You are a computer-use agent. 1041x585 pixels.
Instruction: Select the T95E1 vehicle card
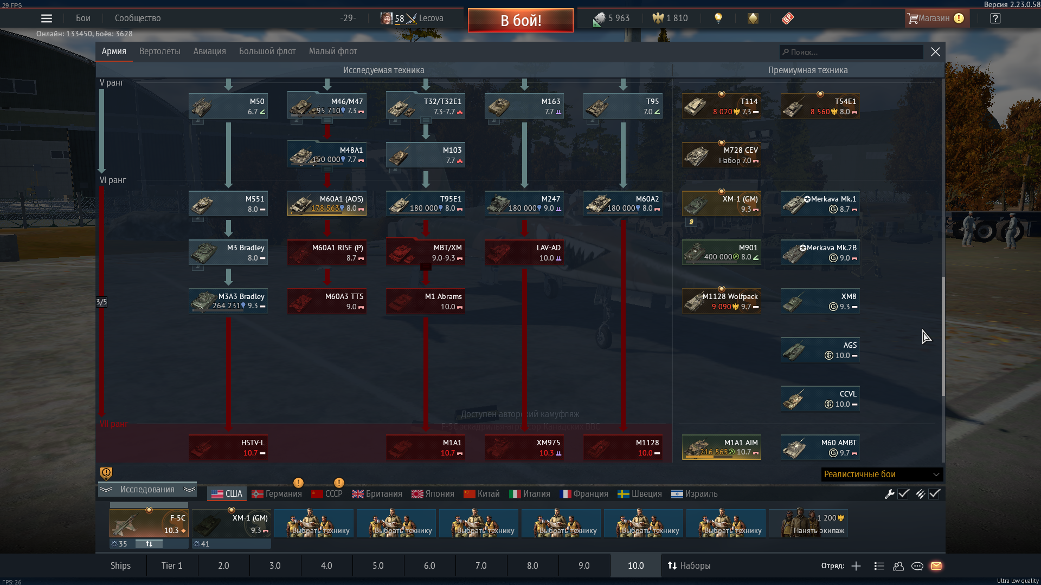click(x=426, y=204)
